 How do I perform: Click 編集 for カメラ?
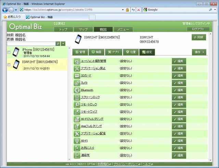179,83
